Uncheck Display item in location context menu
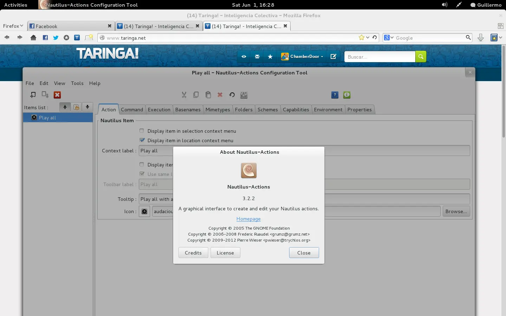This screenshot has height=316, width=506. tap(142, 140)
